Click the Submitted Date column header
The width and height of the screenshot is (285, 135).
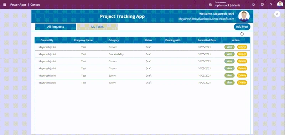coord(207,40)
